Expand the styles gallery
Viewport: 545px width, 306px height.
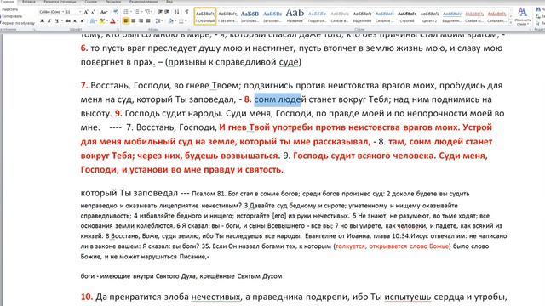[511, 23]
